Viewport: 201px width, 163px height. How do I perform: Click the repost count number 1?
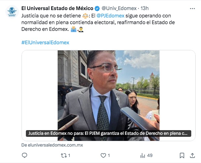(69, 155)
